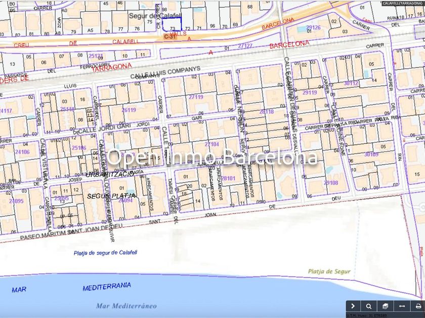
Task: Click block number 28101
Action: pyautogui.click(x=228, y=178)
